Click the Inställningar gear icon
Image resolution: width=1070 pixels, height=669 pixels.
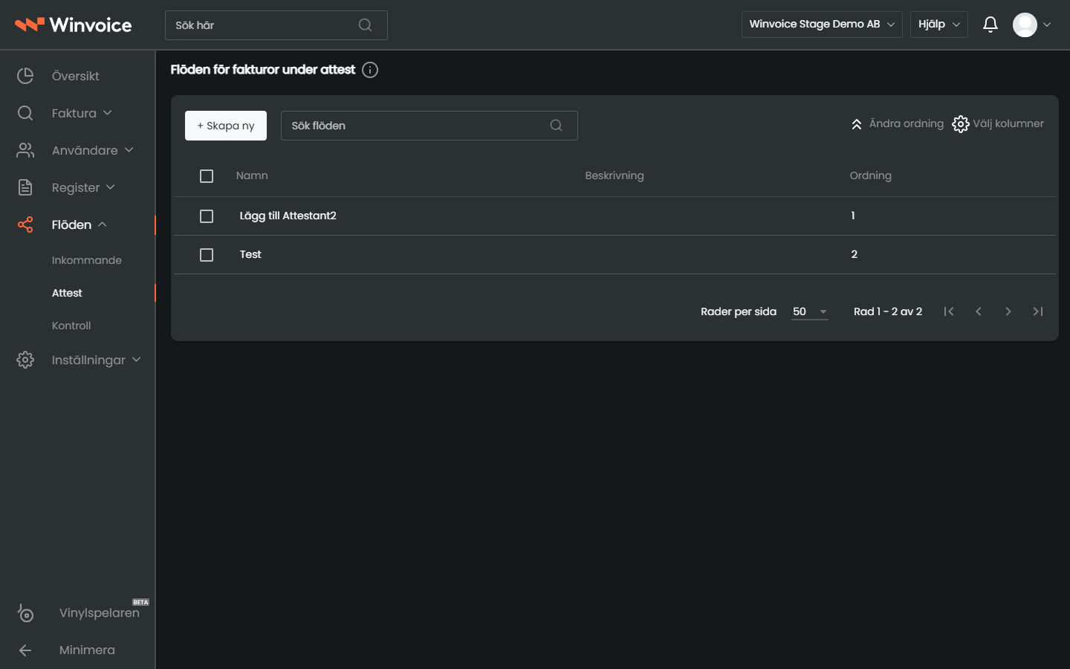25,360
